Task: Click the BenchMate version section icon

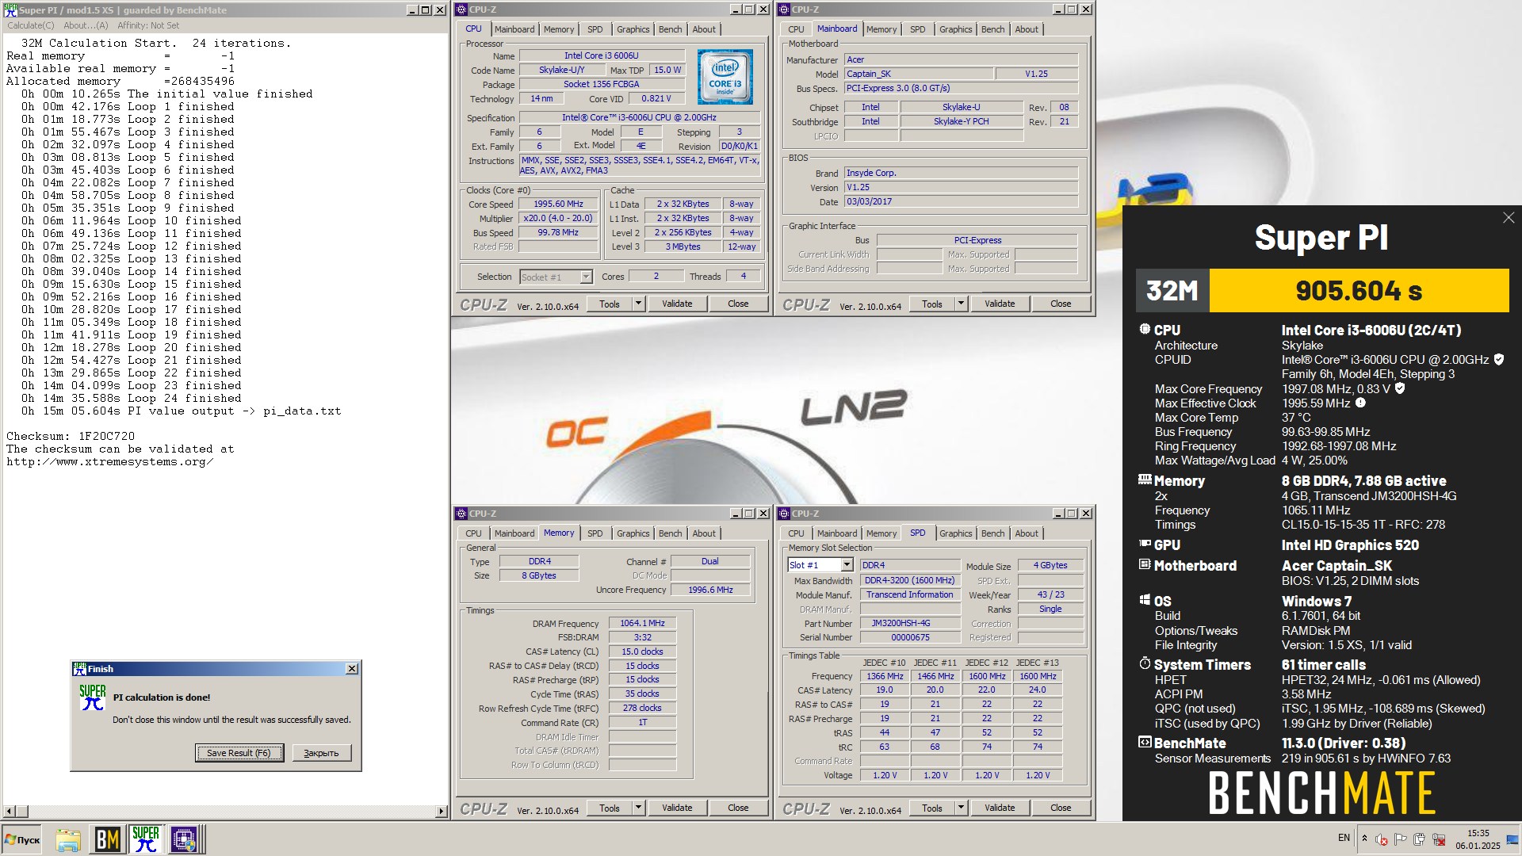Action: (x=1145, y=742)
